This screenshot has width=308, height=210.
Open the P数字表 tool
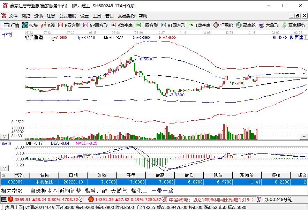(119, 25)
